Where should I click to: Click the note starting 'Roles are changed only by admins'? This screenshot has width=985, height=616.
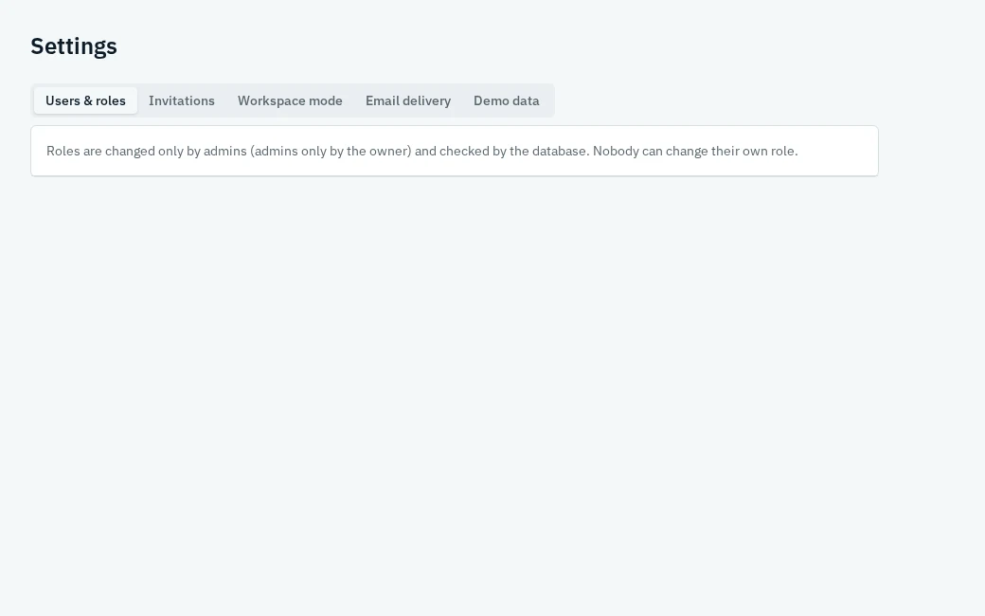(x=422, y=151)
